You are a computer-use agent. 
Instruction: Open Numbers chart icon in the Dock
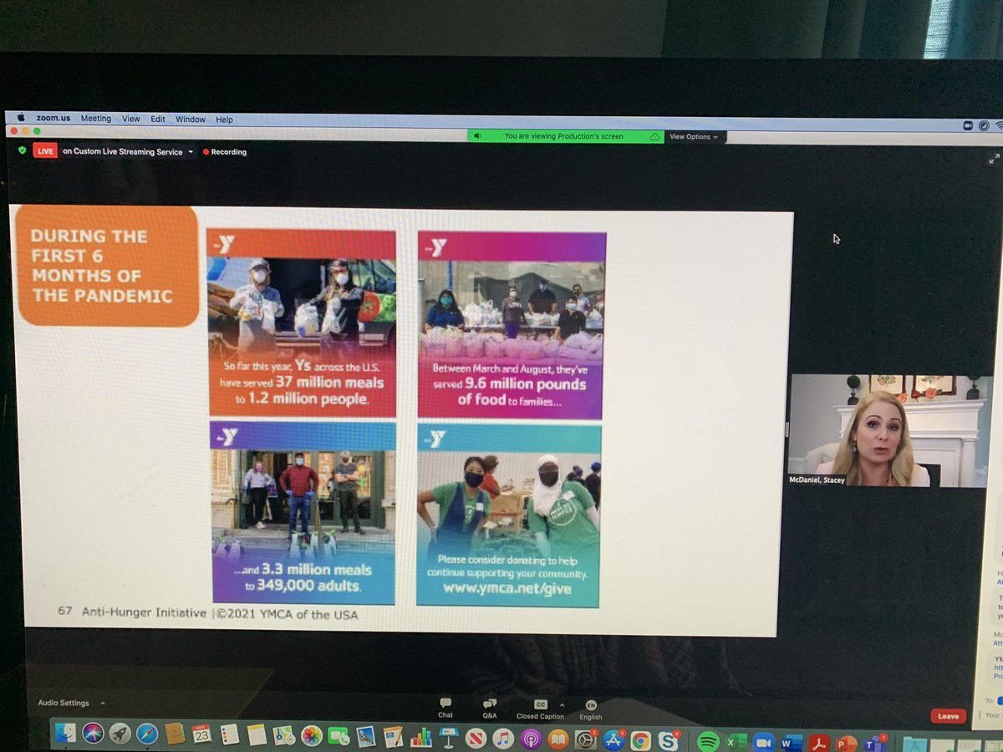[x=420, y=738]
